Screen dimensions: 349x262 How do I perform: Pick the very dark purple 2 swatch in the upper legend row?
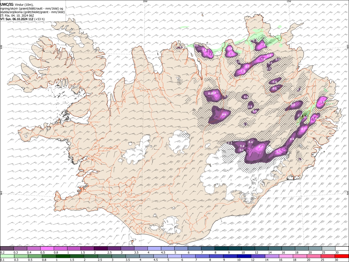click(x=101, y=249)
